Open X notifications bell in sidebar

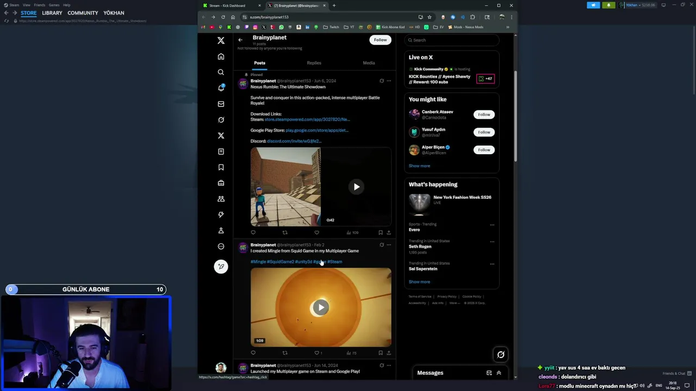pos(221,88)
